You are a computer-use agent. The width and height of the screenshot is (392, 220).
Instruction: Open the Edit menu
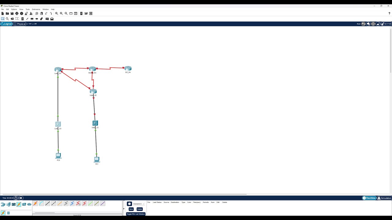click(7, 9)
